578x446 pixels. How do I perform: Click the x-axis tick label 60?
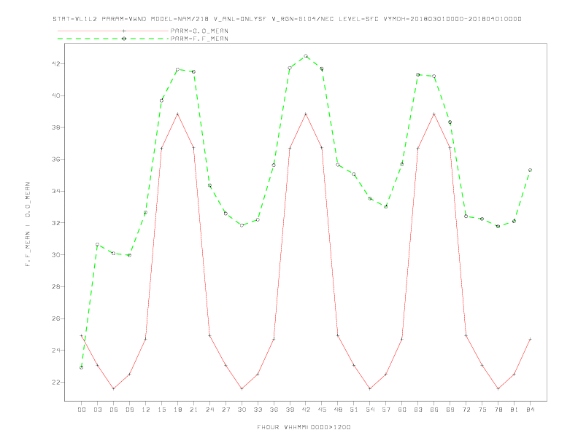coord(402,410)
